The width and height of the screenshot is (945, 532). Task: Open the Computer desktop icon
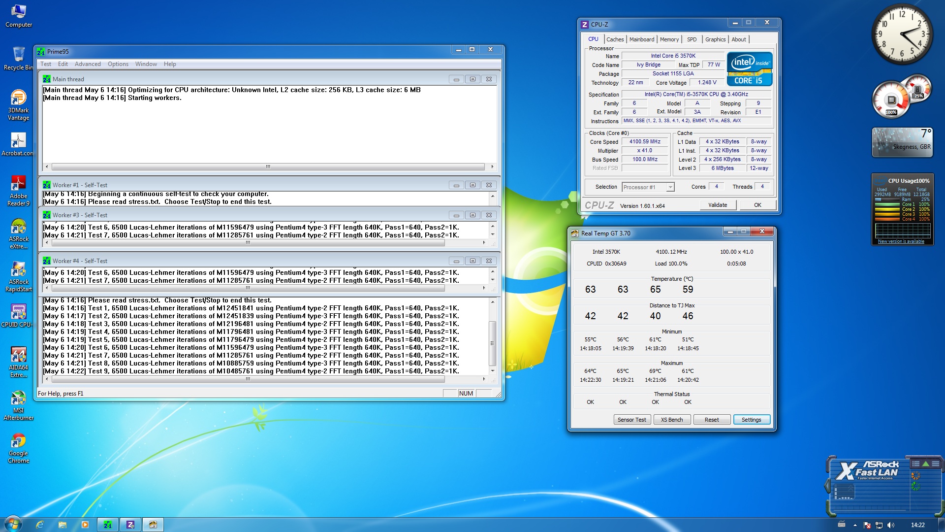[x=18, y=15]
